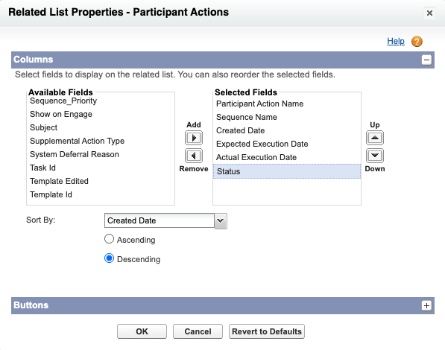445x350 pixels.
Task: Click the Remove left-arrow button
Action: click(x=194, y=156)
